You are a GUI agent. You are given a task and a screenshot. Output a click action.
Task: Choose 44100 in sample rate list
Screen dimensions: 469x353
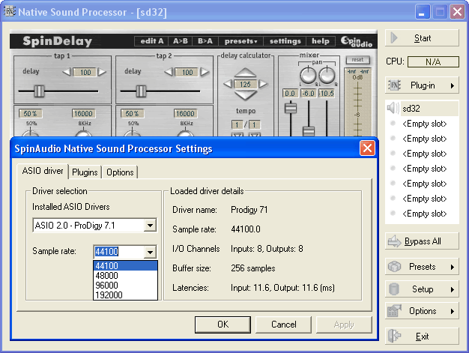tap(125, 265)
